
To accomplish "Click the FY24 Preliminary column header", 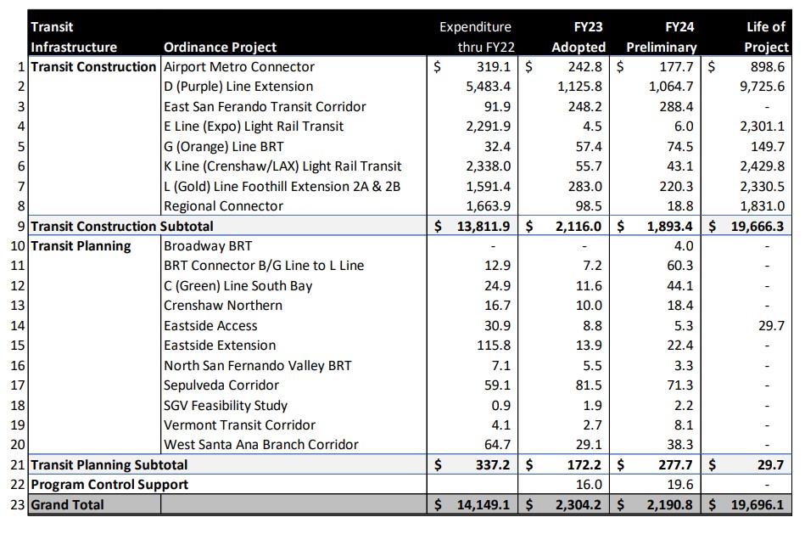I will pos(662,37).
